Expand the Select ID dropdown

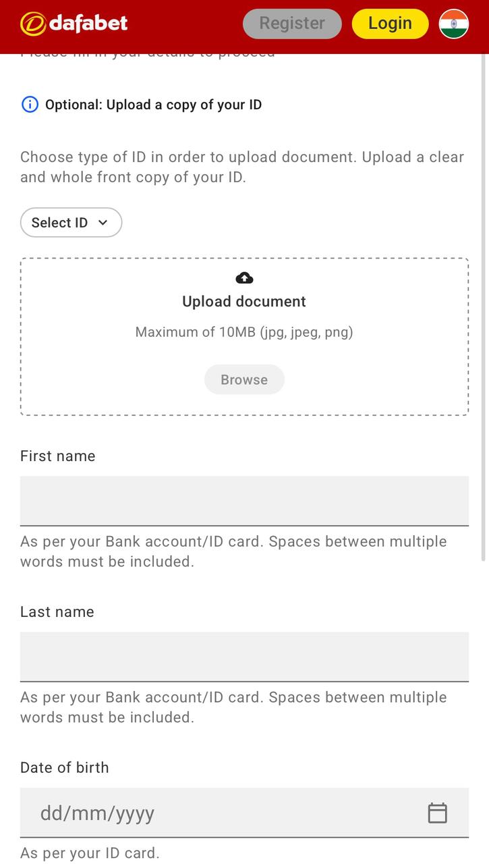tap(71, 223)
